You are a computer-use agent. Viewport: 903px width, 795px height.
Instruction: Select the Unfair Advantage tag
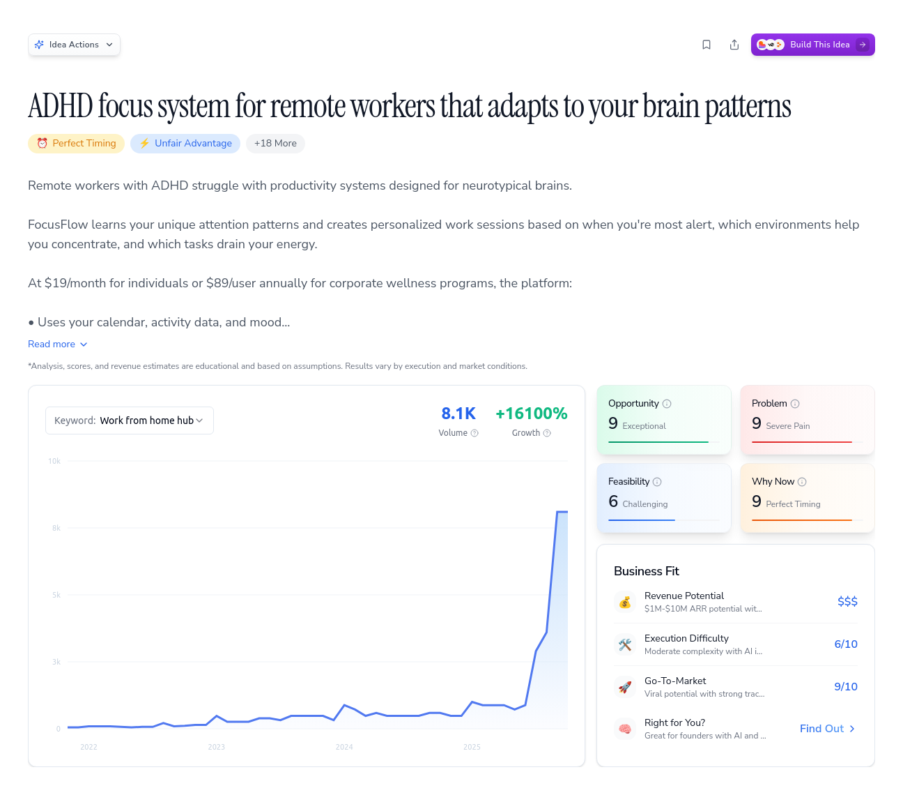click(185, 143)
